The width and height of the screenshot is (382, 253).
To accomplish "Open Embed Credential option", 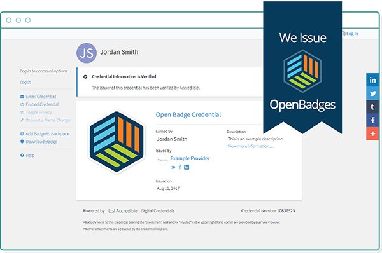I will (x=39, y=104).
